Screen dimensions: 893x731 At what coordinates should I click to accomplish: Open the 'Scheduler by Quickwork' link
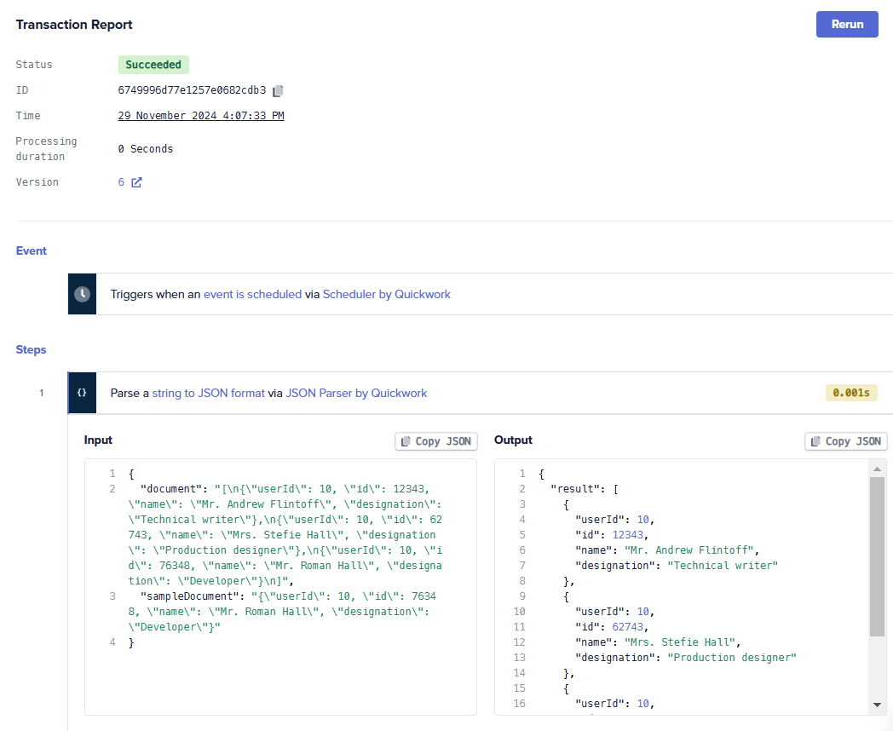click(x=386, y=294)
